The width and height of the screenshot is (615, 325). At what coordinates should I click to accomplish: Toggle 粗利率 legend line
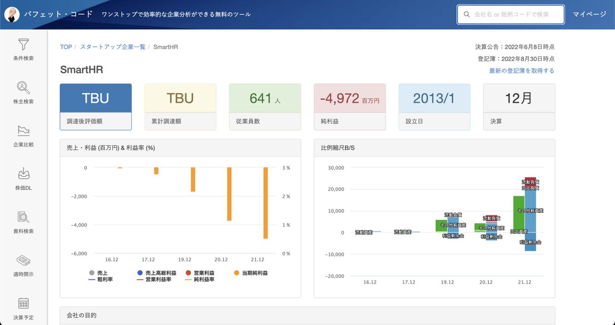tap(101, 279)
